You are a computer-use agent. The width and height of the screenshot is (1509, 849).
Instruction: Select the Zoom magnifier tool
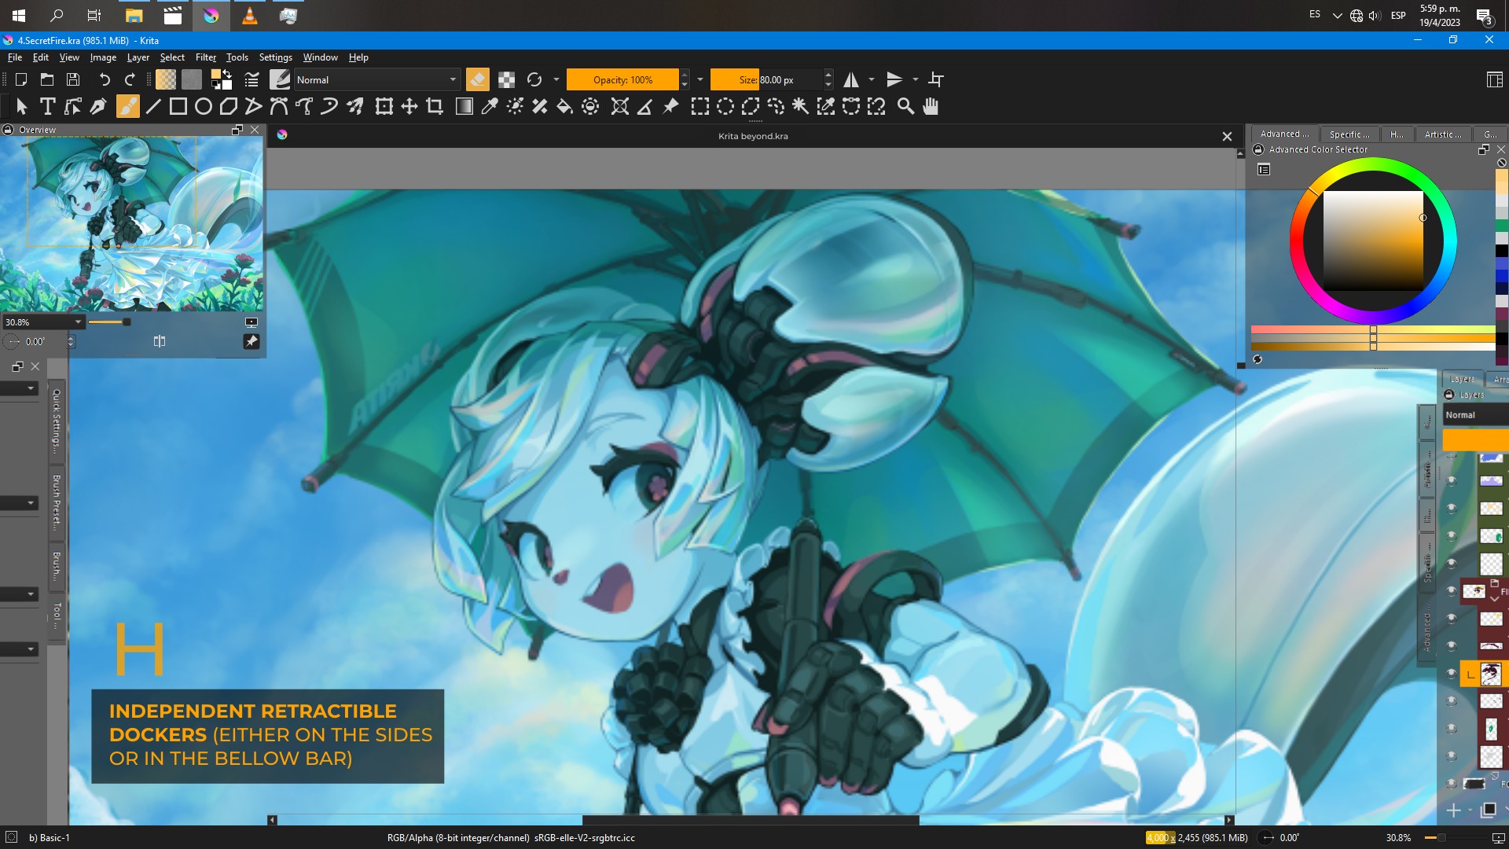point(905,107)
